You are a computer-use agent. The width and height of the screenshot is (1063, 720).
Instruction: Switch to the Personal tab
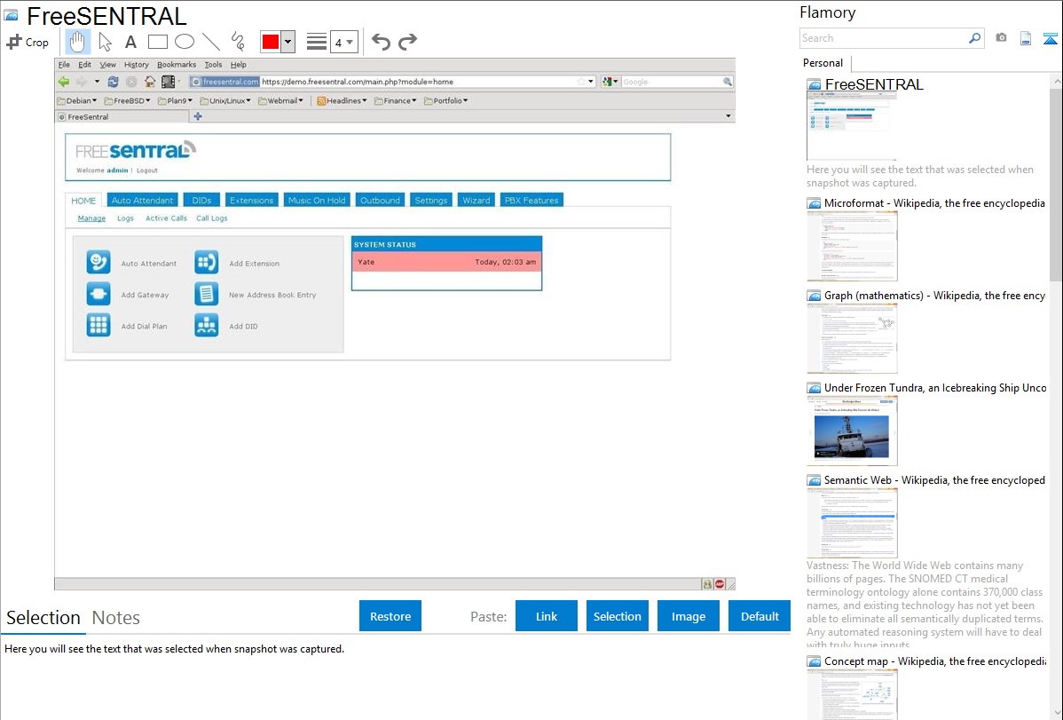(823, 62)
